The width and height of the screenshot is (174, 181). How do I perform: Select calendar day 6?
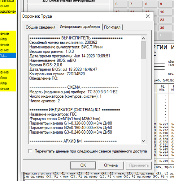pos(121,4)
